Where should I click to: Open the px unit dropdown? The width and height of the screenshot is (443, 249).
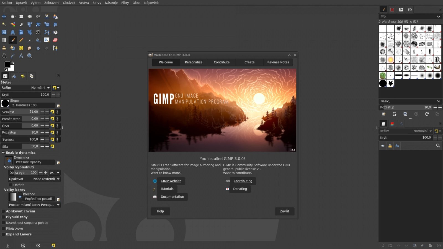point(55,173)
